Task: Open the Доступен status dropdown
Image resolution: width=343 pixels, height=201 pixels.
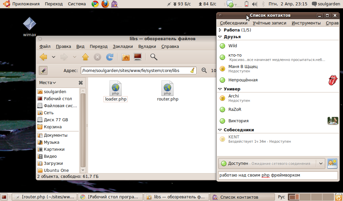Action: coord(321,163)
